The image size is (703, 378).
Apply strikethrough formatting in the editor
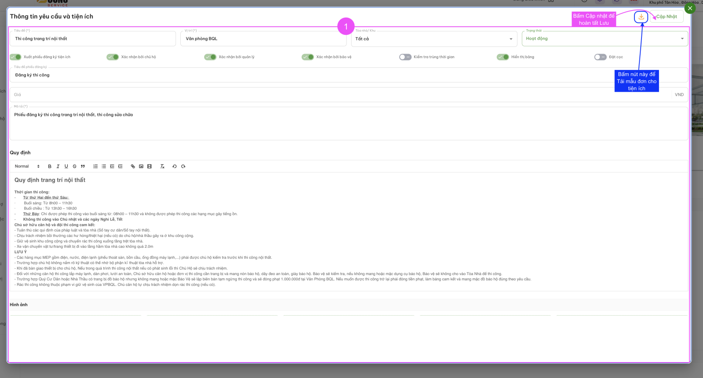pos(74,167)
